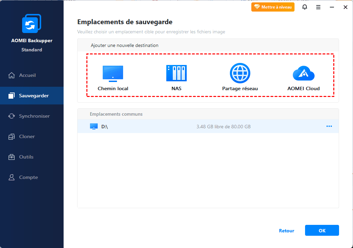Image resolution: width=353 pixels, height=248 pixels.
Task: Confirm with the OK button
Action: click(322, 230)
